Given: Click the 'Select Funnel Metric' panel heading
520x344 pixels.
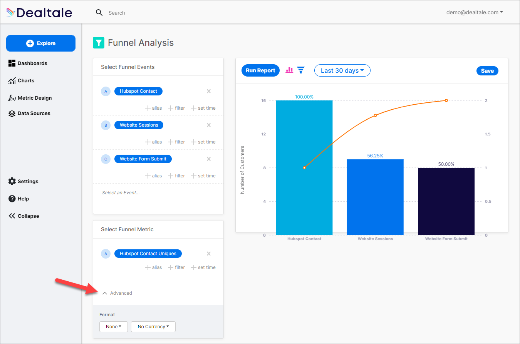Looking at the screenshot, I should [x=127, y=229].
